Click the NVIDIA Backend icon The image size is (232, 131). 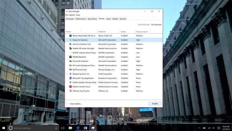point(71,57)
